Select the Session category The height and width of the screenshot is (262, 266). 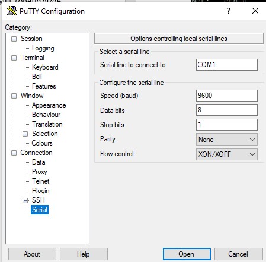[31, 39]
